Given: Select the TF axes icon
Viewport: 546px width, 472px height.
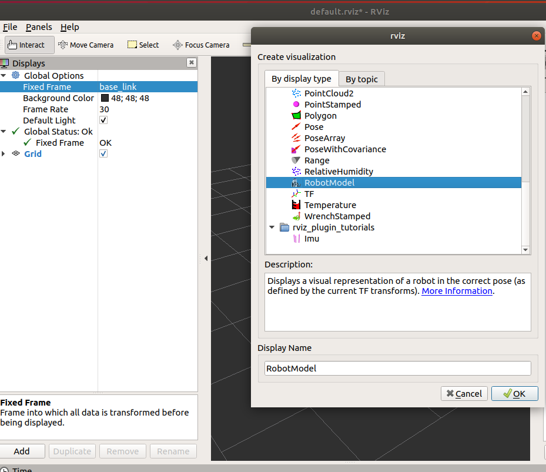Looking at the screenshot, I should pyautogui.click(x=296, y=193).
